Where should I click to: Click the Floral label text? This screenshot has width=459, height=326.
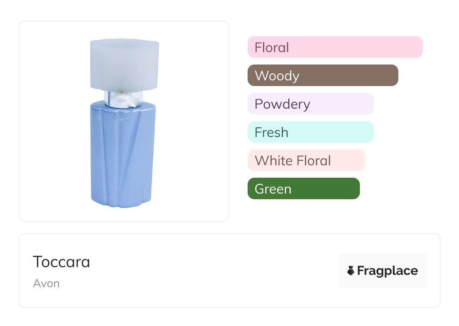pos(272,48)
